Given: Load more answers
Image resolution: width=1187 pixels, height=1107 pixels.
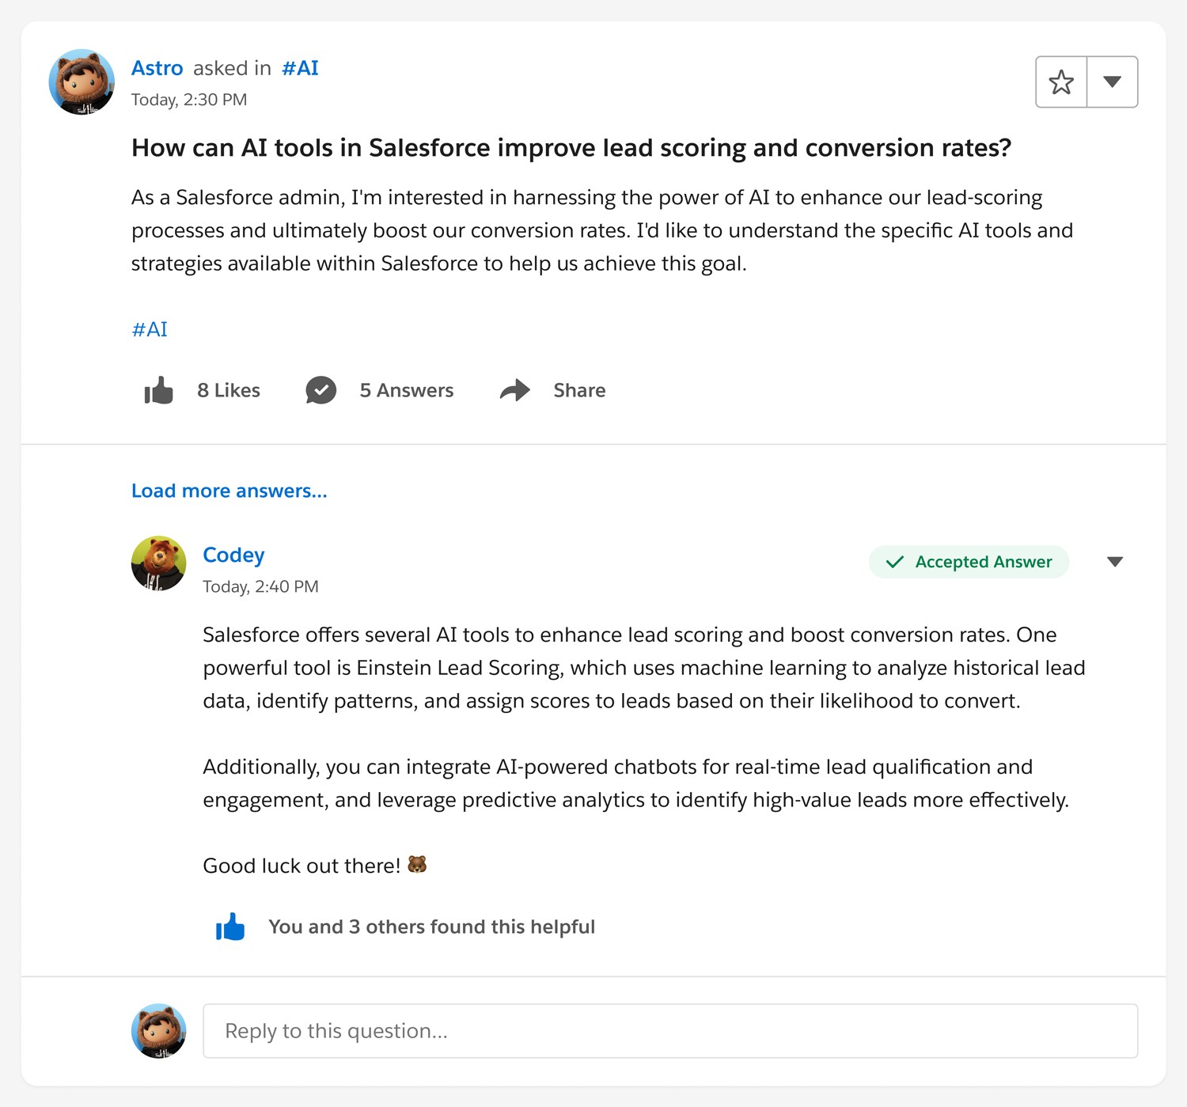Looking at the screenshot, I should (229, 491).
